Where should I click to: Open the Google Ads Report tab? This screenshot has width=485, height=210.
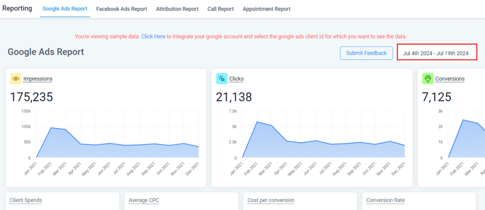pos(64,9)
